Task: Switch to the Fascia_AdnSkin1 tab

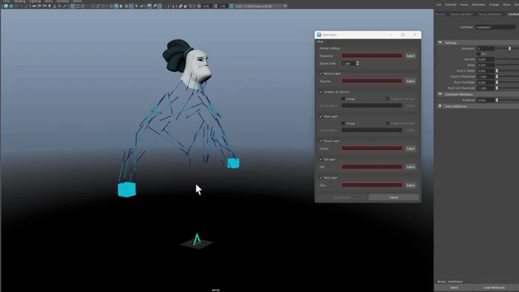Action: (x=461, y=14)
